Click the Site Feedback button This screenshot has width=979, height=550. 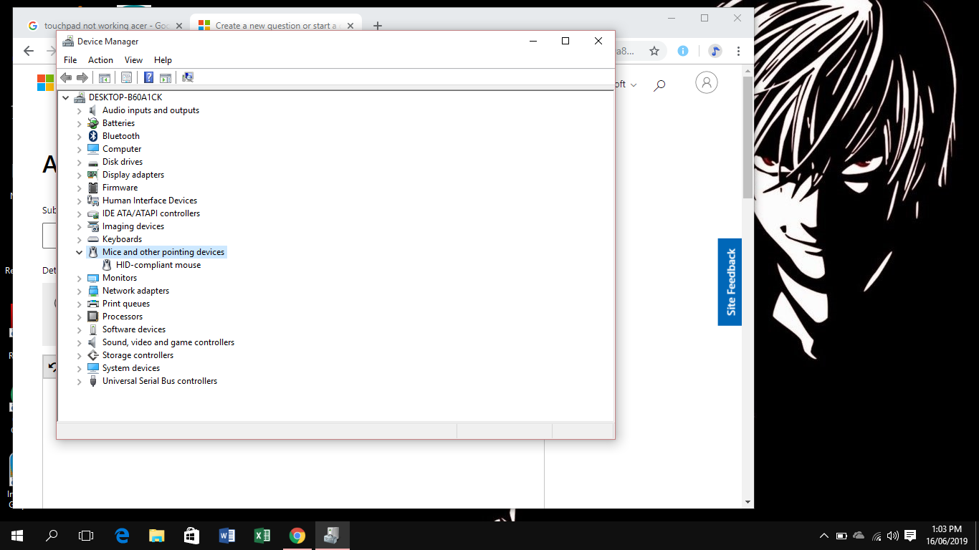tap(730, 282)
